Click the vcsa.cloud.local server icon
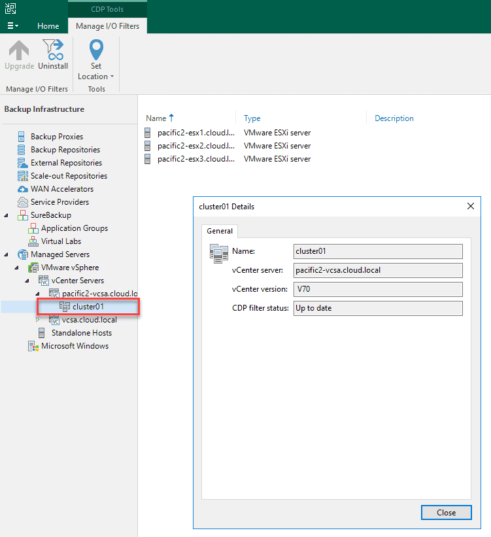491x537 pixels. tap(54, 320)
